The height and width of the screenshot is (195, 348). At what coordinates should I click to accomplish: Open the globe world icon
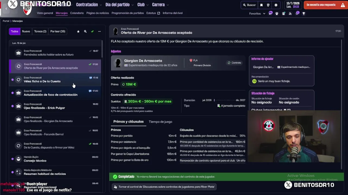pyautogui.click(x=268, y=5)
